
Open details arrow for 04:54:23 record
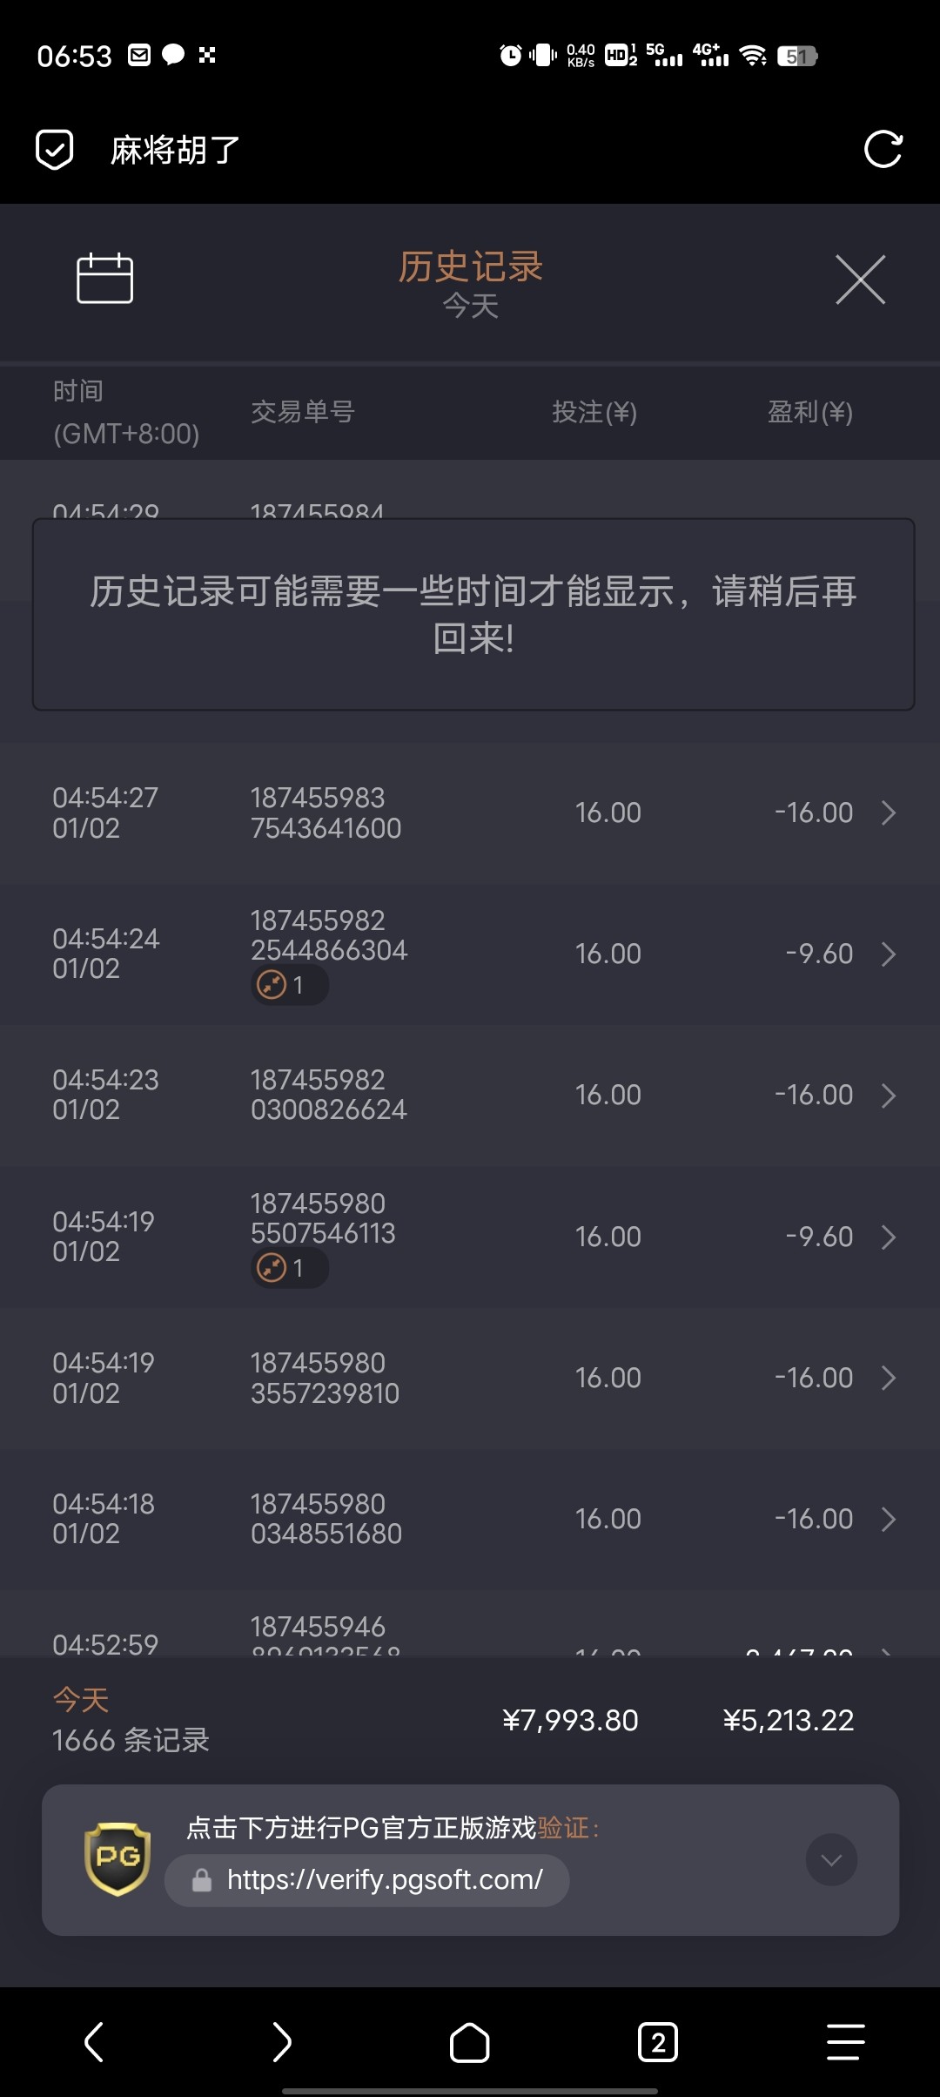[888, 1096]
